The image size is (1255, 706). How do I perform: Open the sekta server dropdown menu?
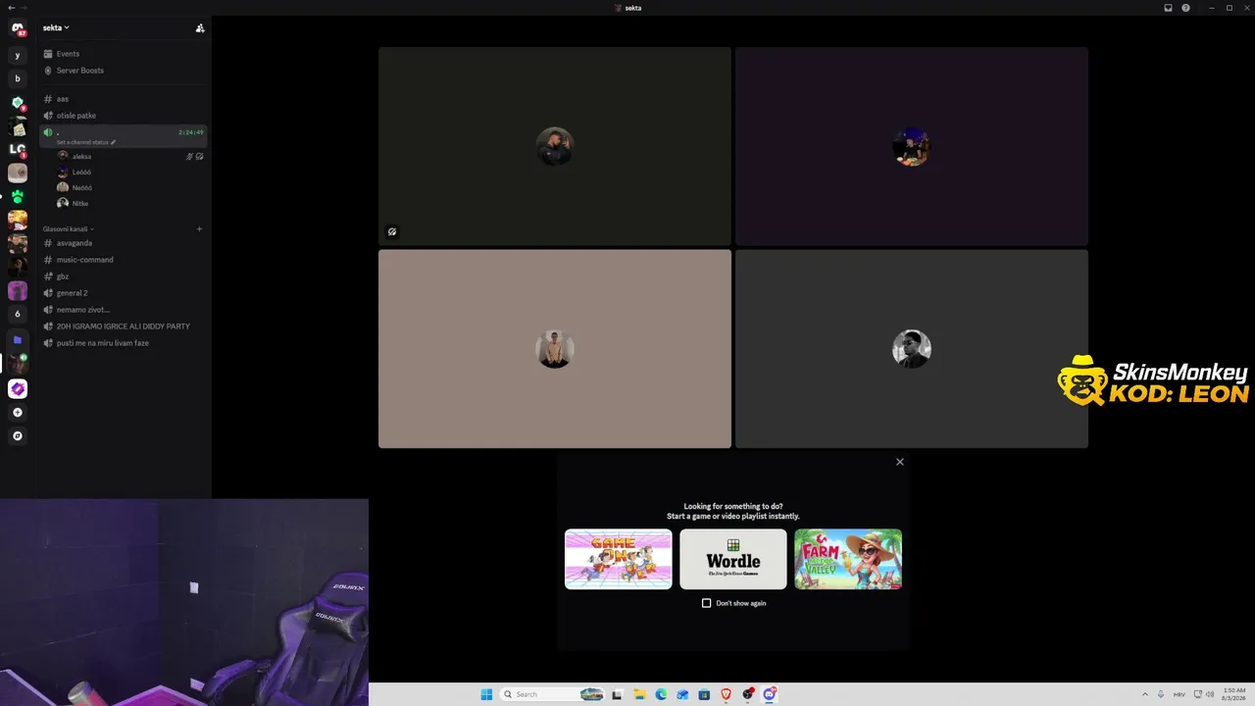56,27
